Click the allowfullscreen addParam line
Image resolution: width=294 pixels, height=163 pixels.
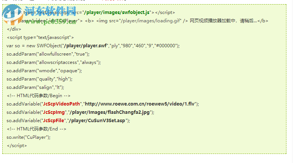click(x=48, y=54)
